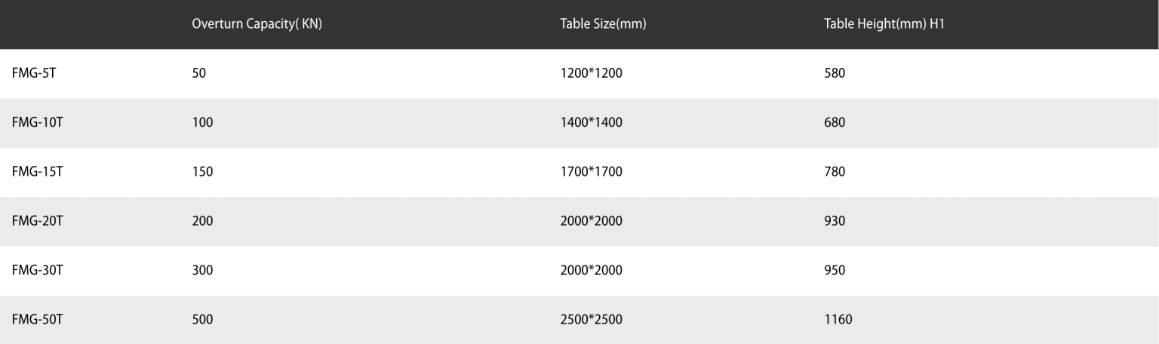The height and width of the screenshot is (344, 1159).
Task: Click the 580 table height value
Action: click(835, 74)
